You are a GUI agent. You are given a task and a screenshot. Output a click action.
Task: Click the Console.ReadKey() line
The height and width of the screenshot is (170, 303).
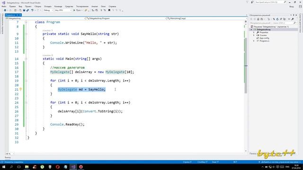click(x=67, y=125)
